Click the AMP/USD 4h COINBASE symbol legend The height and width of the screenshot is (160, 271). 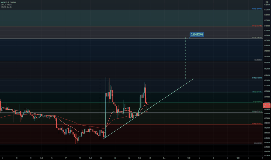(x=8, y=2)
